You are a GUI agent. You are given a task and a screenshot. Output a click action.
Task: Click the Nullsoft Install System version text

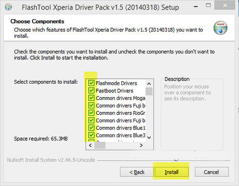point(51,160)
